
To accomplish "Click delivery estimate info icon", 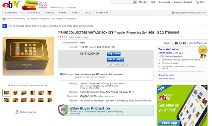I will pyautogui.click(x=133, y=92).
